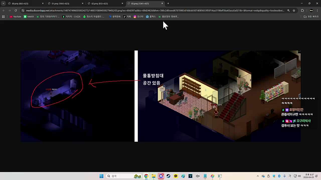Open KakaoTalk from the taskbar
Image resolution: width=321 pixels, height=180 pixels.
(x=176, y=176)
